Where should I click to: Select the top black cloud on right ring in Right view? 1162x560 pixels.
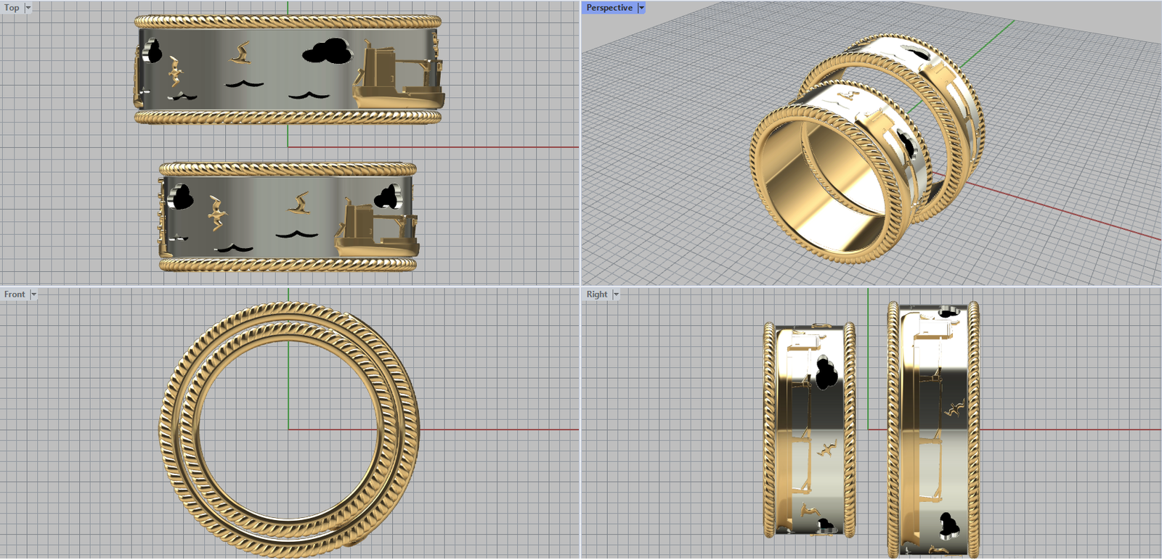pos(948,313)
